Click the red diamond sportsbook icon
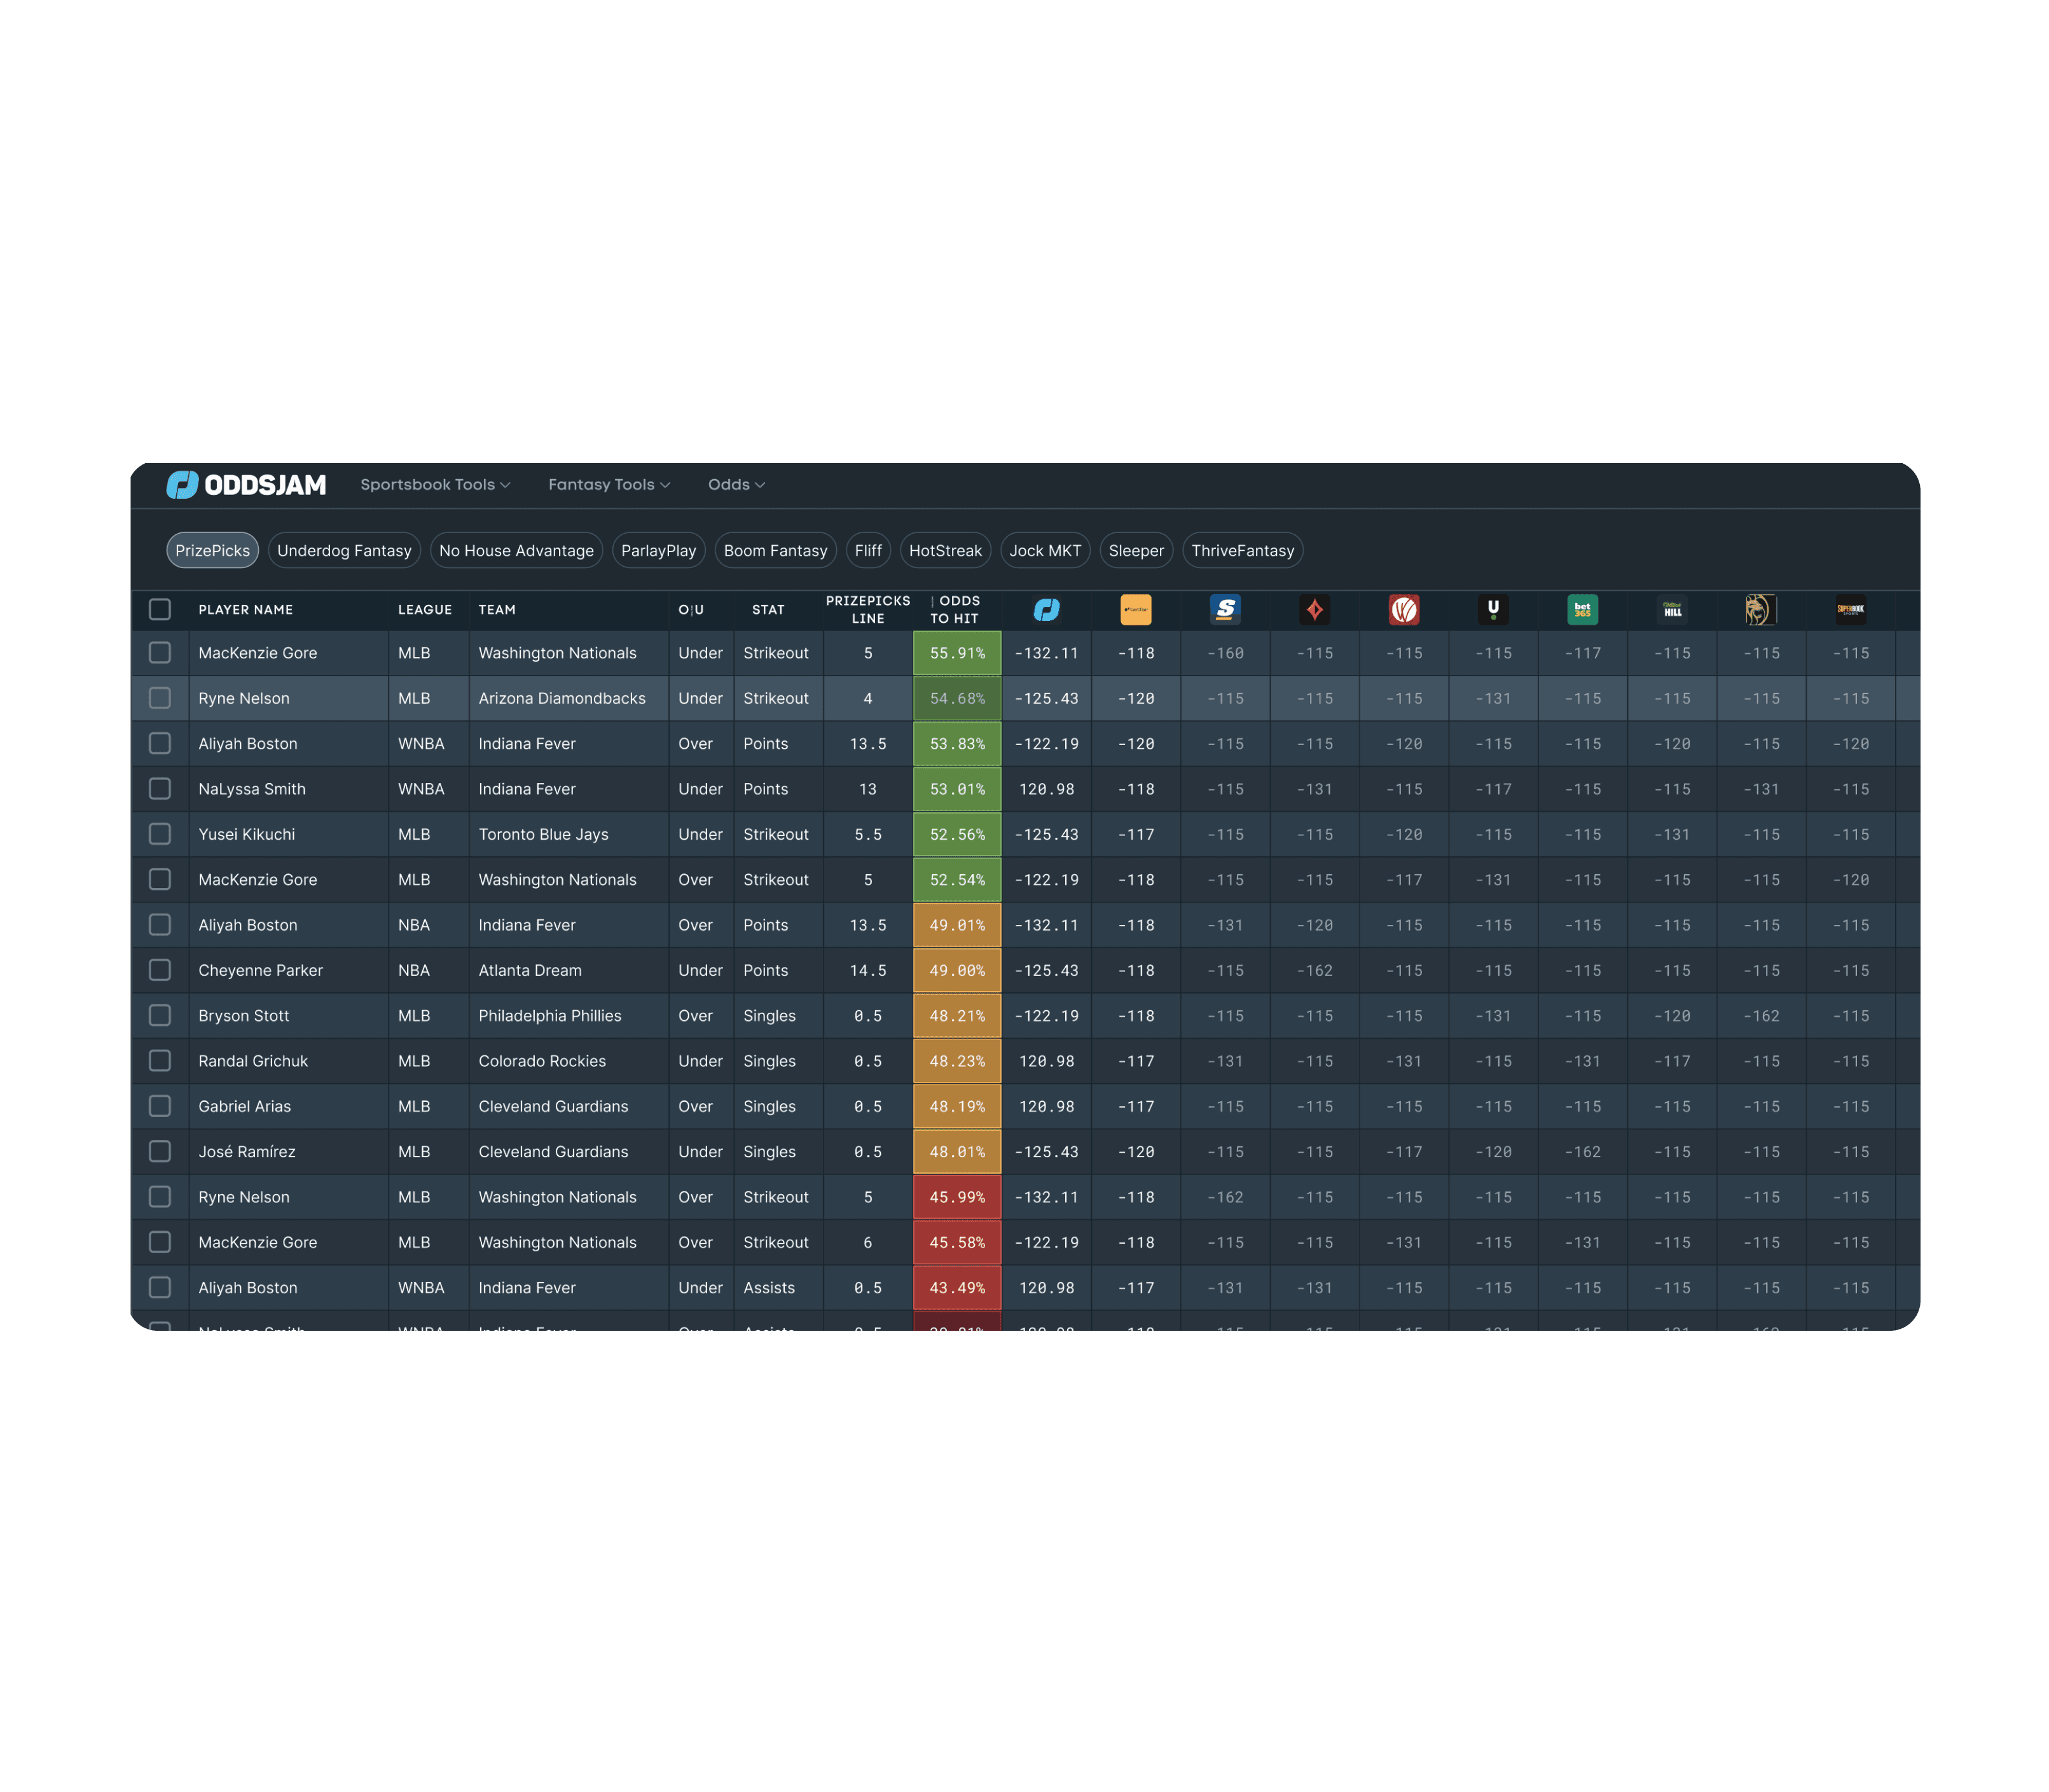 pyautogui.click(x=1314, y=610)
